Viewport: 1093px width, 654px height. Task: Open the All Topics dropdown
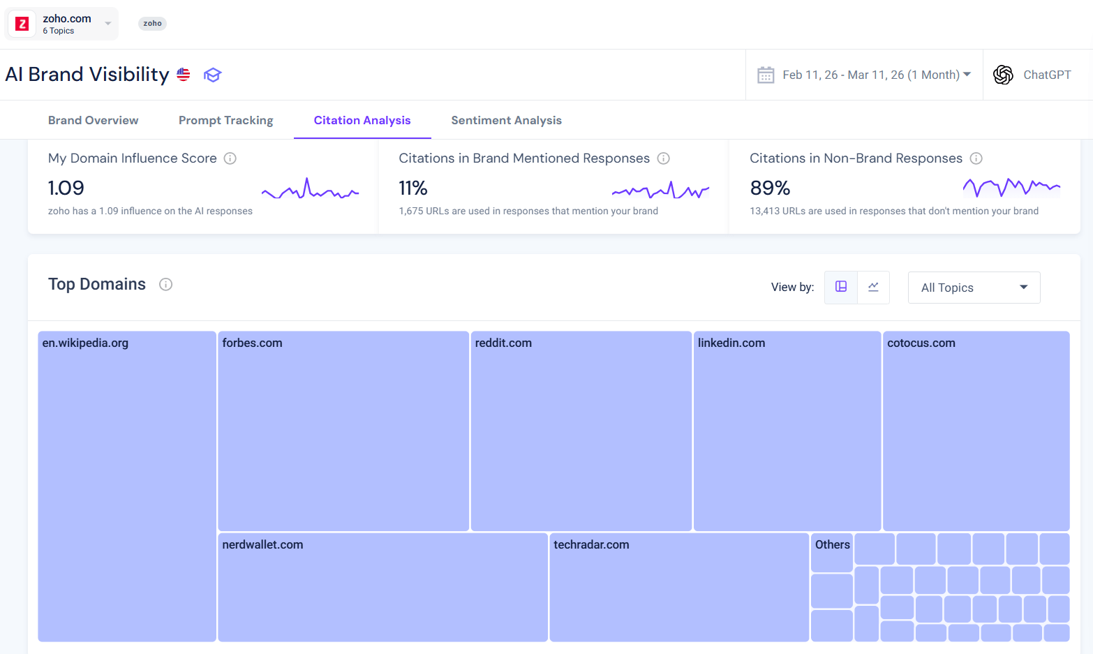[974, 288]
